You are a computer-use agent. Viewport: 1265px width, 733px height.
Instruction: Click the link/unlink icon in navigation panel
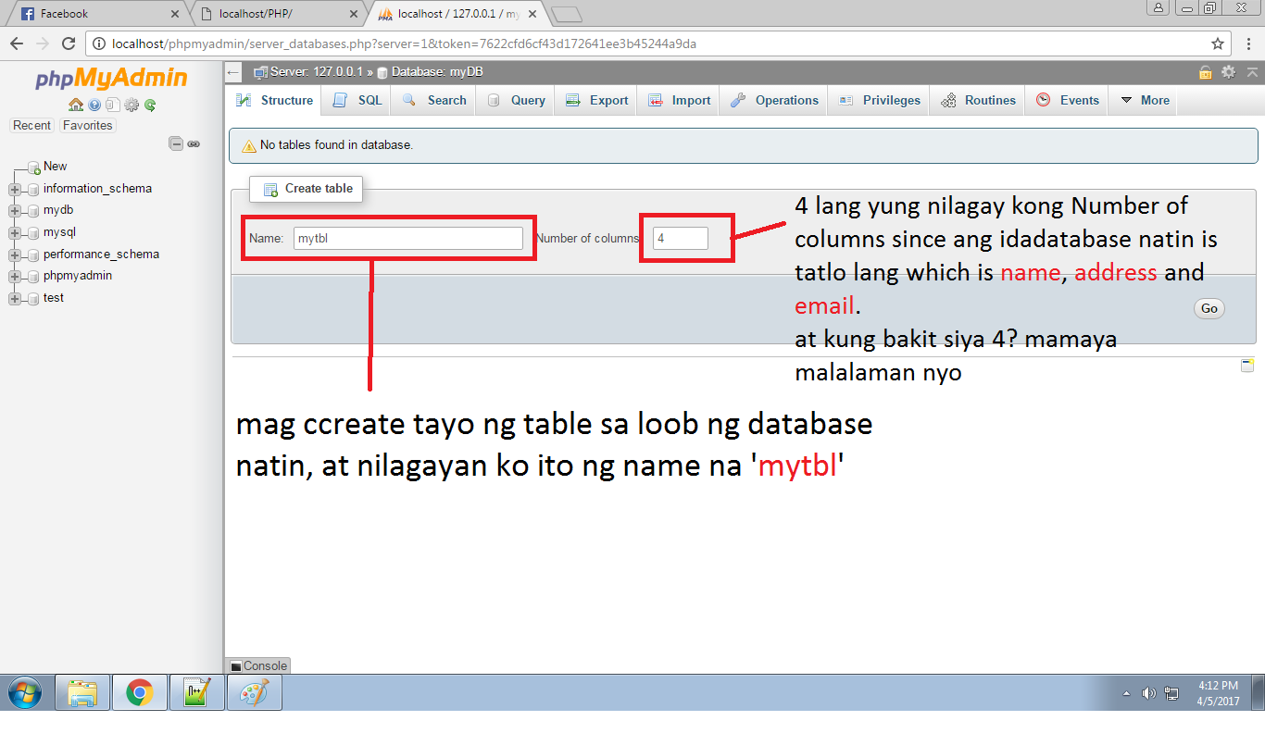[x=193, y=143]
